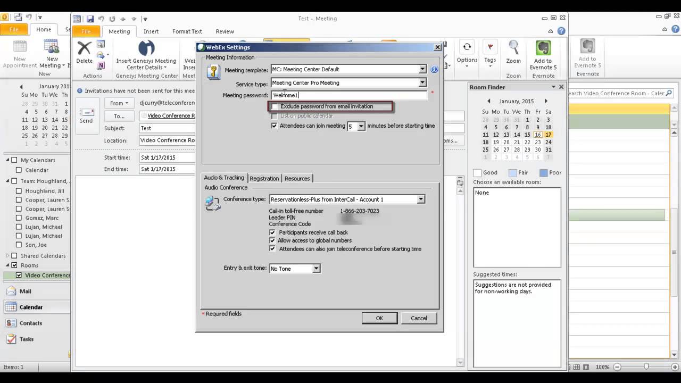
Task: Click the Undo icon in meeting window toolbar
Action: [x=101, y=19]
